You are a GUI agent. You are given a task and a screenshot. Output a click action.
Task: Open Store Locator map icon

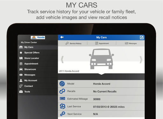click(21, 58)
